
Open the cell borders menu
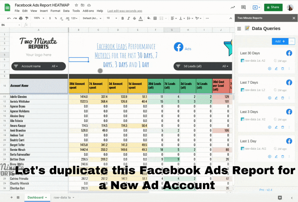(x=155, y=18)
